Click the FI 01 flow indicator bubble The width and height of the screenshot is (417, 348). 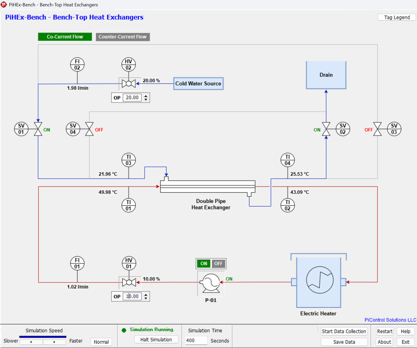pos(77,263)
